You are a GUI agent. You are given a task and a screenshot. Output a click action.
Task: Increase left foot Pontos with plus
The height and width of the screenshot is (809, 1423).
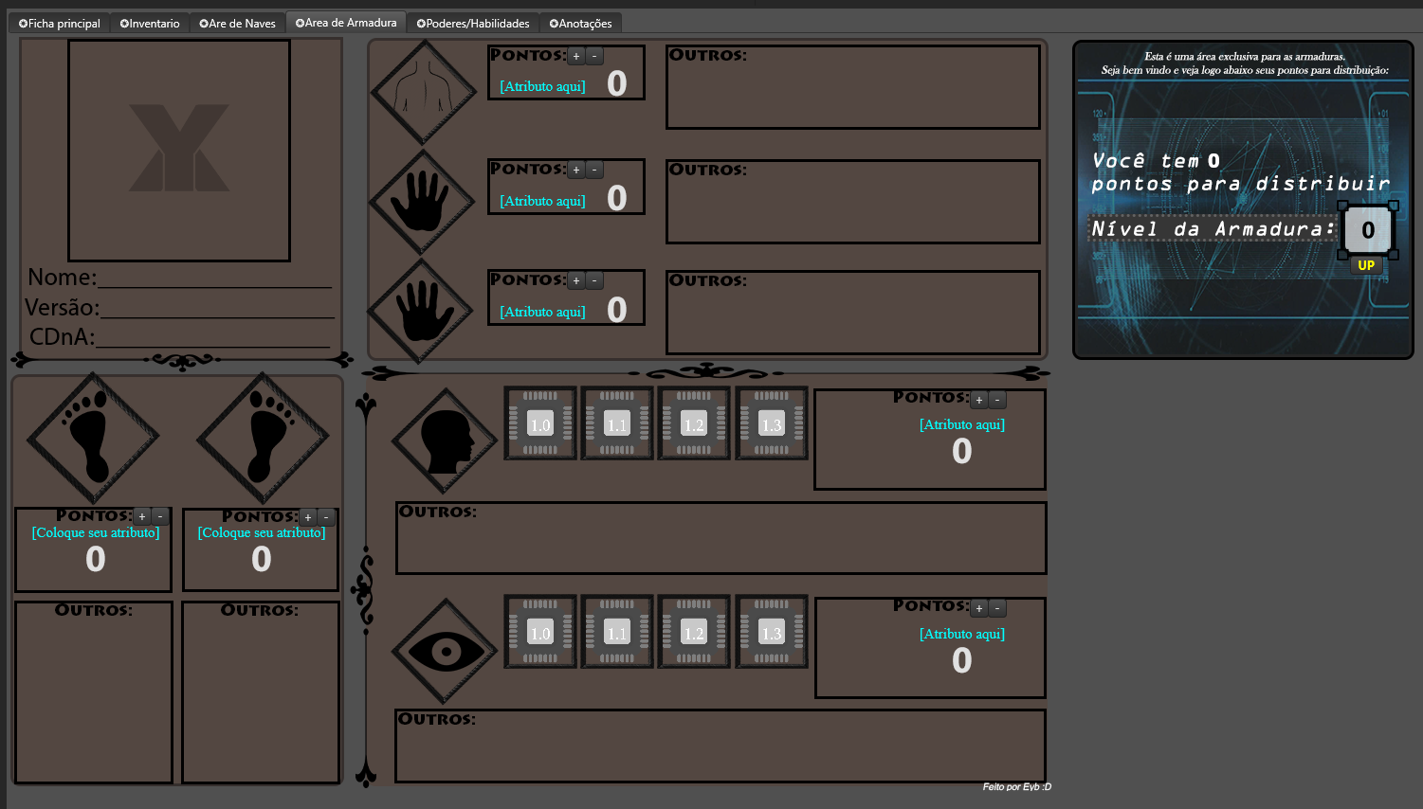coord(142,517)
